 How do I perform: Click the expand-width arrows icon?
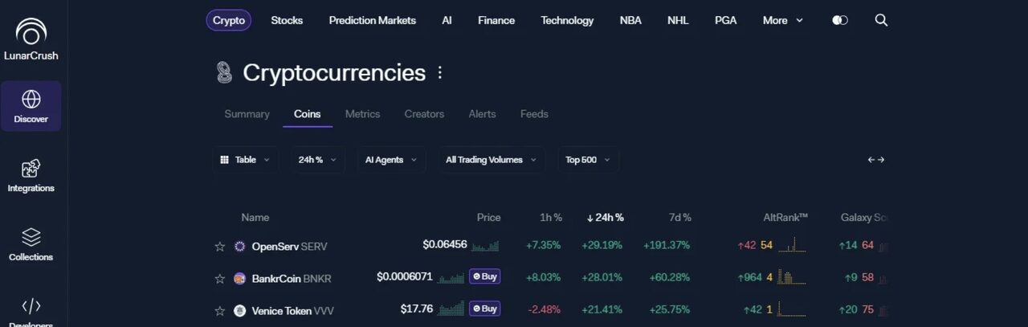click(876, 160)
